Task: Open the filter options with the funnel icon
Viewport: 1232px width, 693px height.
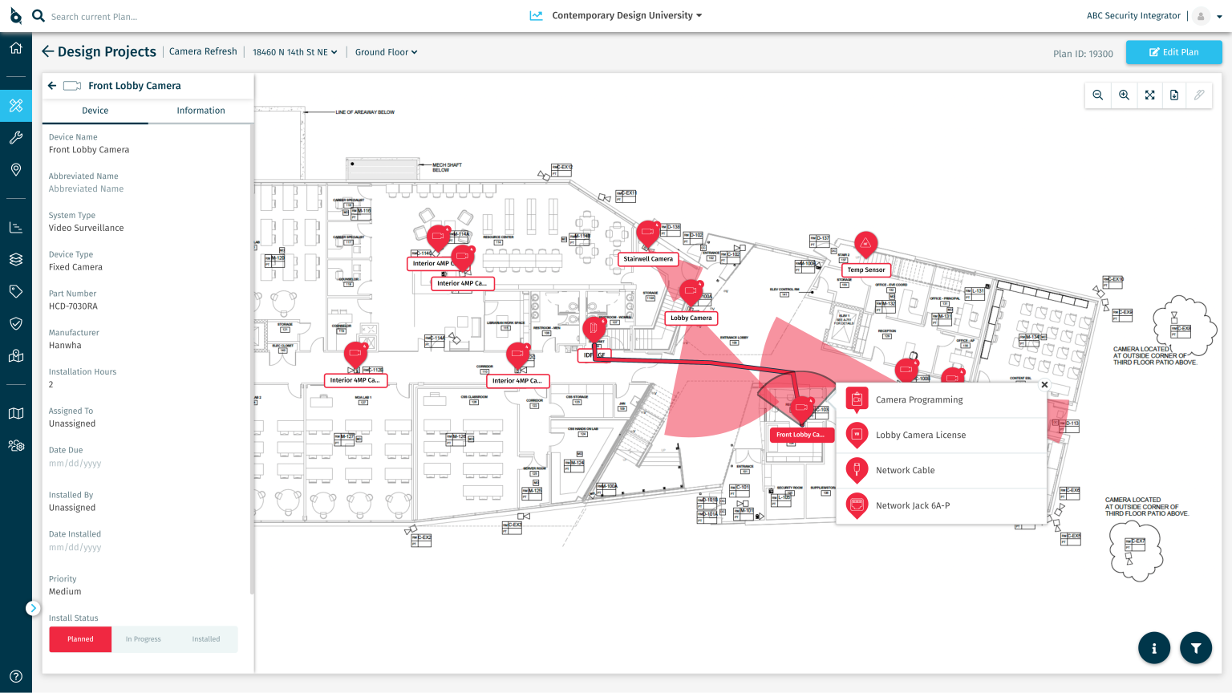Action: pyautogui.click(x=1195, y=647)
